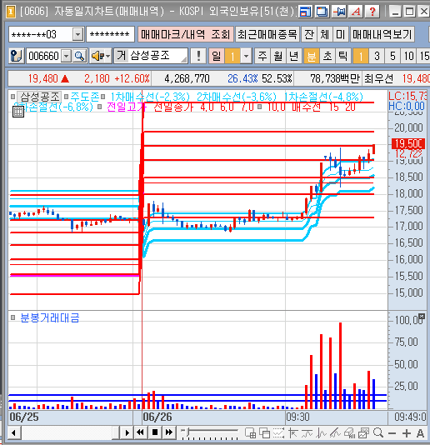The height and width of the screenshot is (445, 430).
Task: Click the scrollbar right arrow at bottom
Action: tap(127, 432)
